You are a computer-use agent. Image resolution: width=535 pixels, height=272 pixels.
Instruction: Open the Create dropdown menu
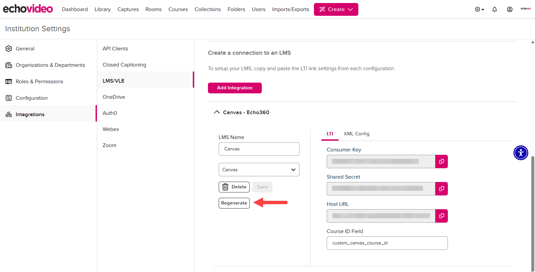point(336,9)
